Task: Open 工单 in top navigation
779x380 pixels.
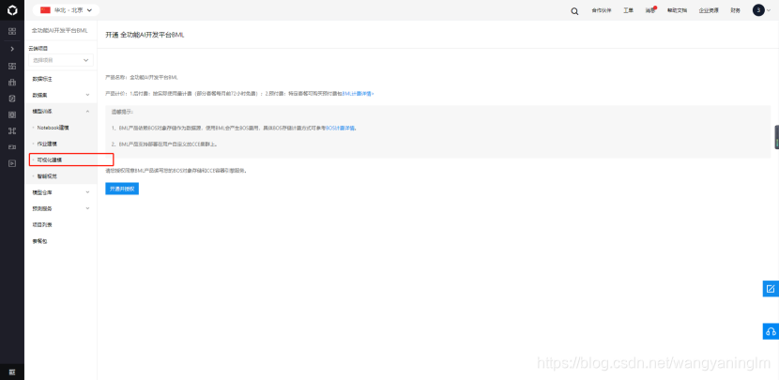Action: click(629, 10)
